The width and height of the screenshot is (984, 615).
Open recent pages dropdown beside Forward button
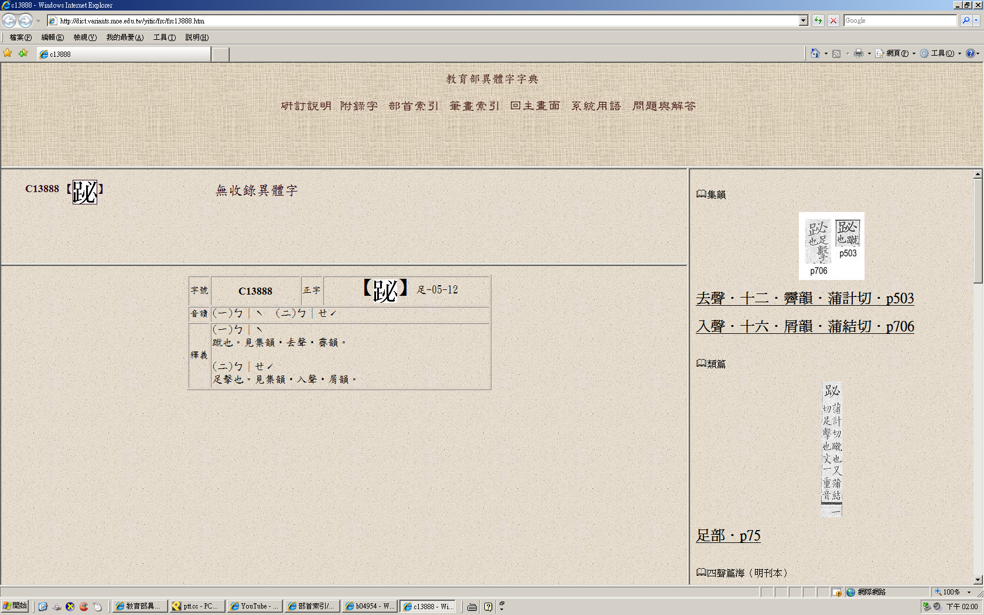click(x=38, y=20)
